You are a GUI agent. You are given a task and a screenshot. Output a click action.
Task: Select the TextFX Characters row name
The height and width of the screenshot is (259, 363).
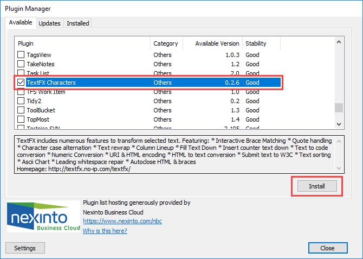click(x=51, y=83)
